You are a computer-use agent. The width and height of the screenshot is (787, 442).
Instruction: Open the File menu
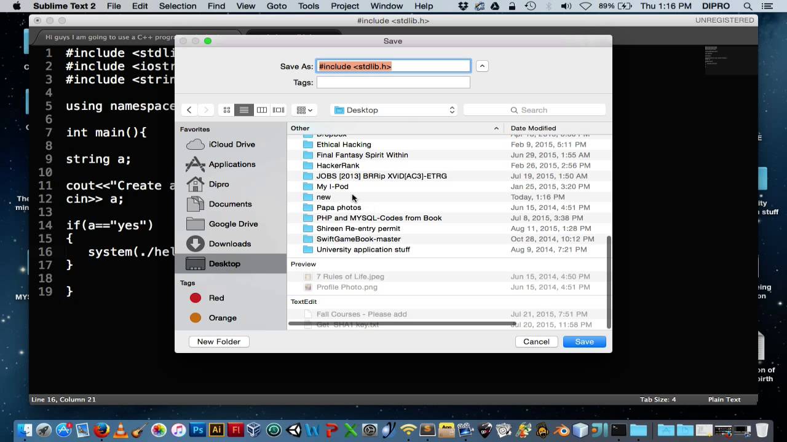click(114, 6)
